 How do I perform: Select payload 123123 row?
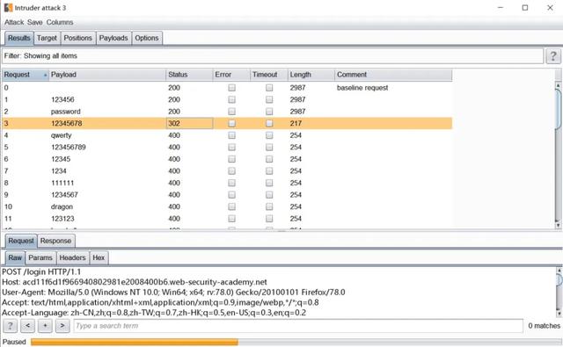click(227, 219)
